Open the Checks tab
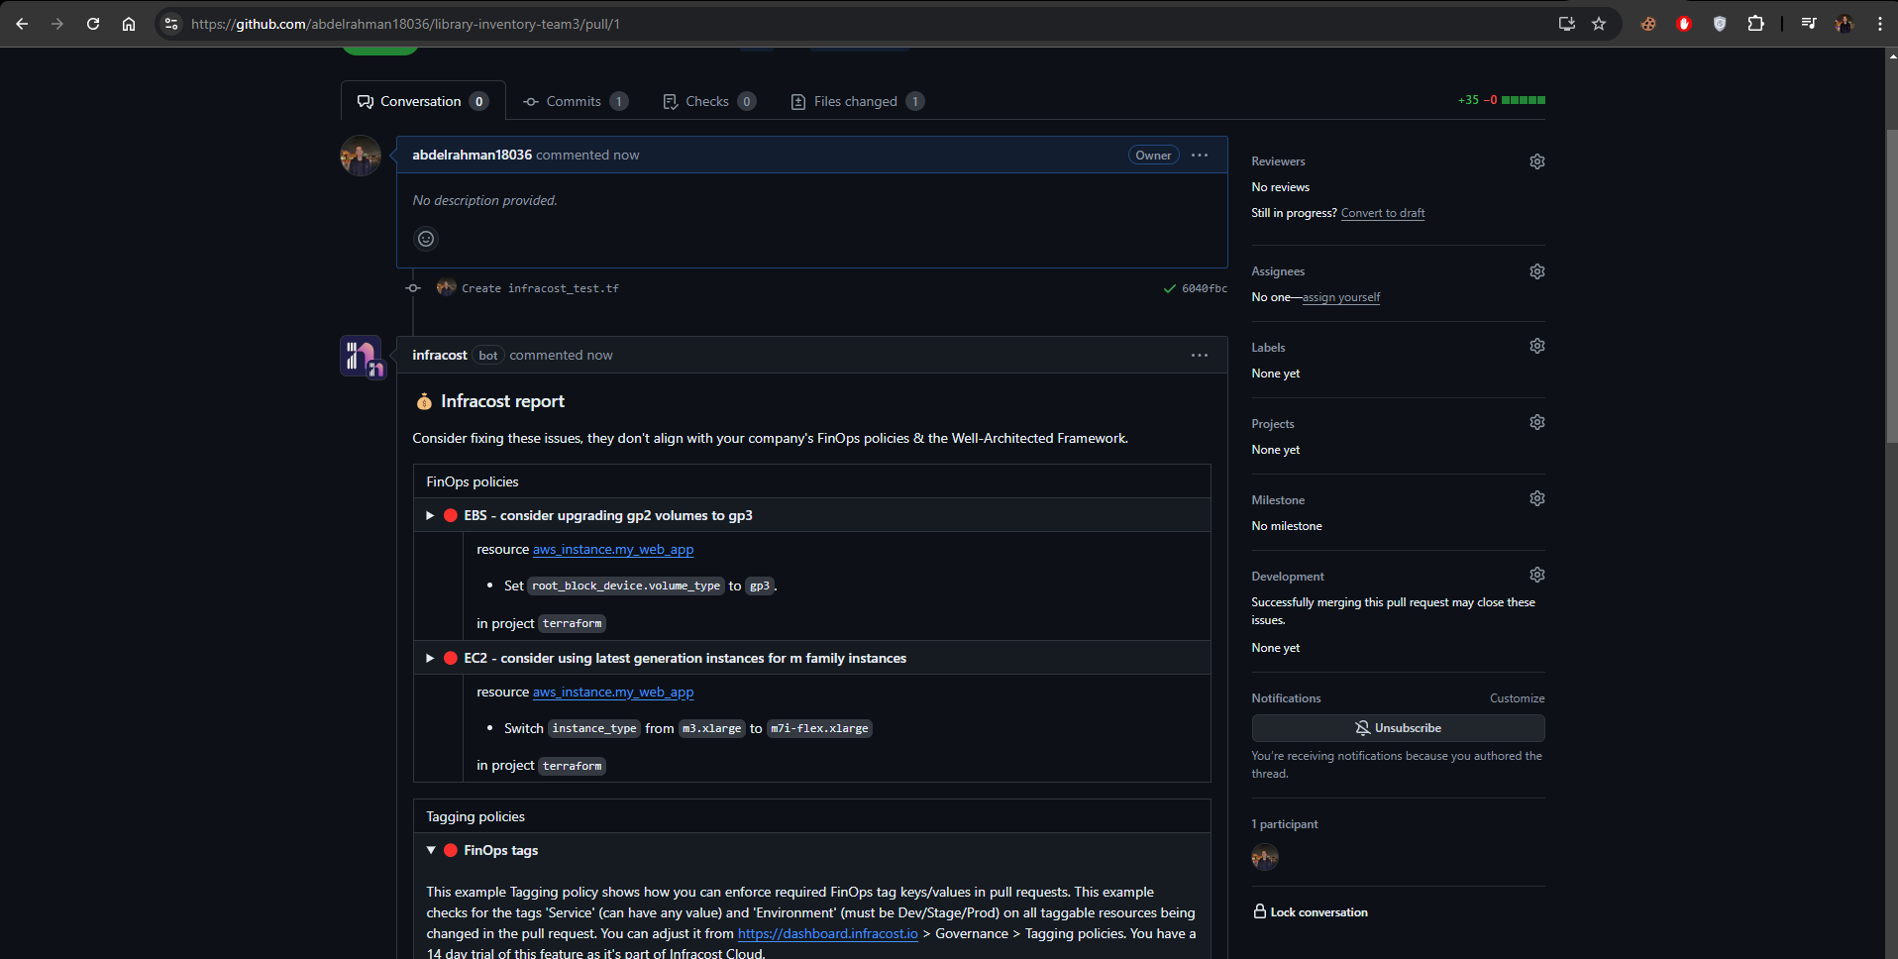Viewport: 1898px width, 959px height. pyautogui.click(x=709, y=101)
